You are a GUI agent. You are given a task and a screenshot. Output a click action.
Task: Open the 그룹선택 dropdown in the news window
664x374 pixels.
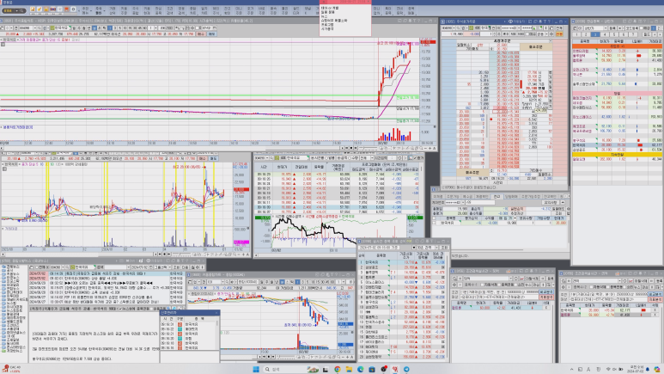click(x=170, y=267)
